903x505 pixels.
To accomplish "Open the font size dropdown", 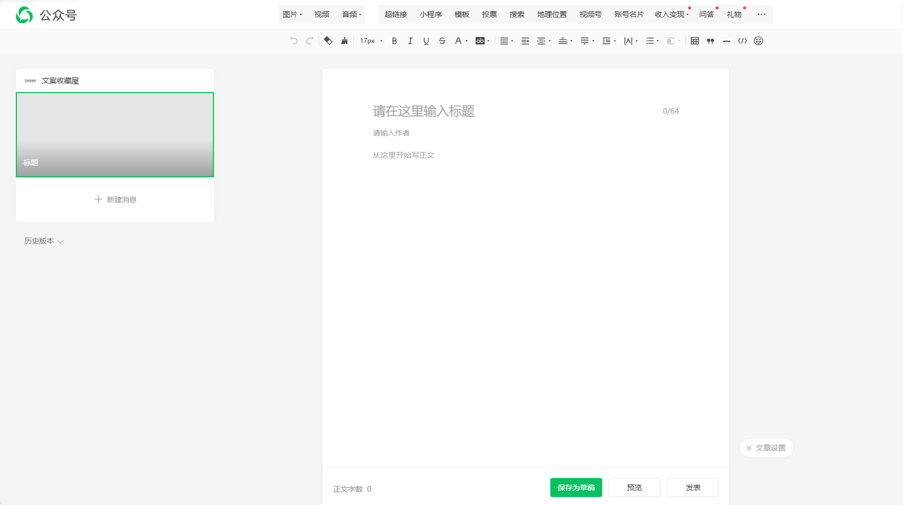I will point(370,41).
